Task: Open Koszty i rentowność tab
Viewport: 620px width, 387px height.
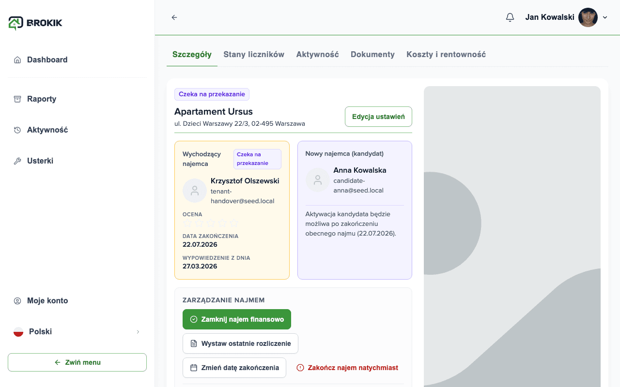Action: click(x=446, y=55)
